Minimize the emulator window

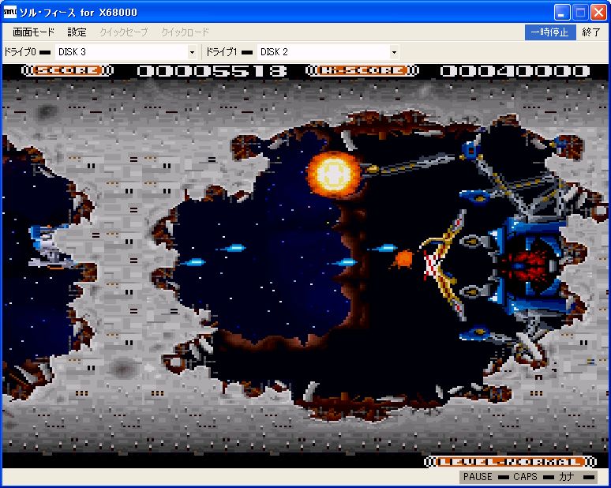(x=561, y=13)
